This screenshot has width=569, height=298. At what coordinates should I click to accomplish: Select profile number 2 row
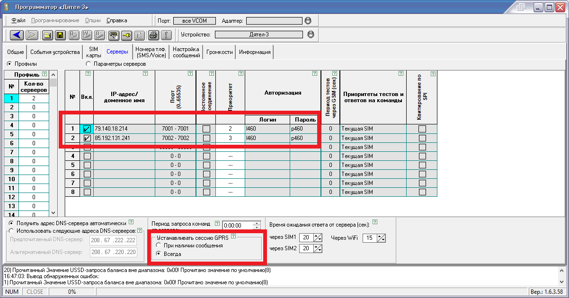click(x=27, y=107)
